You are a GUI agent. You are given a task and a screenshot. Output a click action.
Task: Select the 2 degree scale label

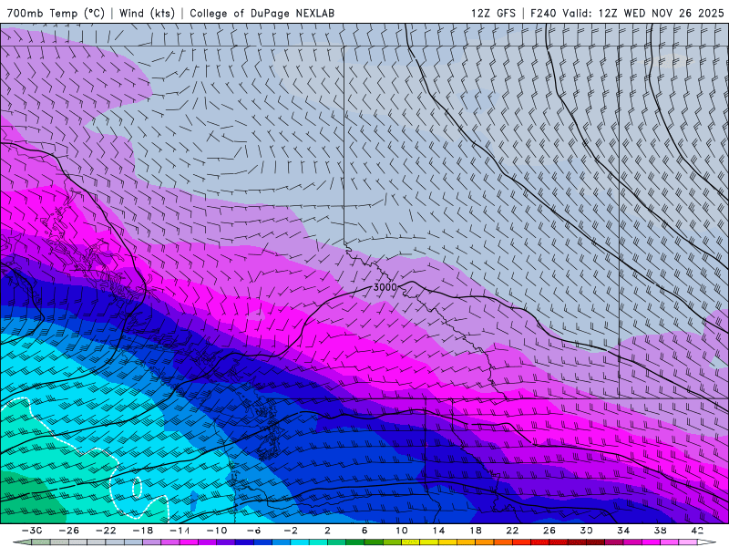point(328,531)
